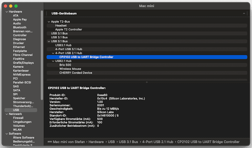Click Produkt-ID value 0xea60
Viewport: 252px width, 148px height.
coord(102,95)
